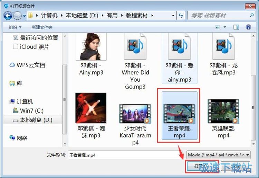This screenshot has width=259, height=178.
Task: Select 计算机 in the navigation pane
Action: click(x=25, y=102)
